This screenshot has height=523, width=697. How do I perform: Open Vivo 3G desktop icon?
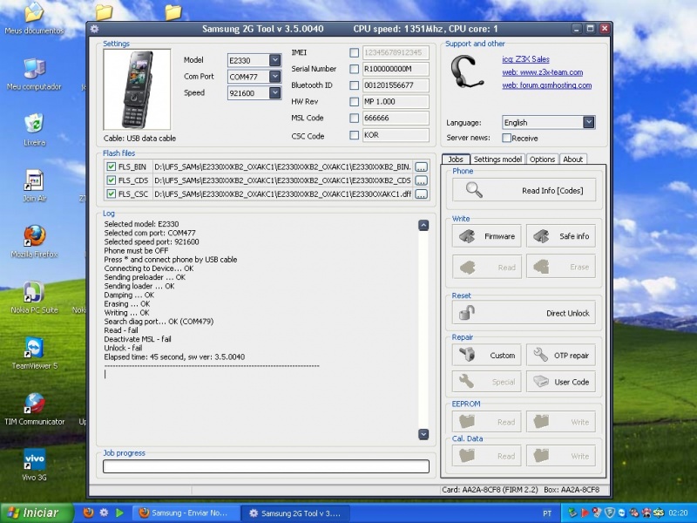coord(34,465)
